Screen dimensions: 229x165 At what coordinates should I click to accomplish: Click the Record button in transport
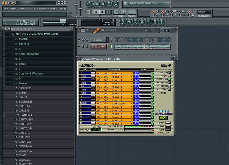coord(108,12)
